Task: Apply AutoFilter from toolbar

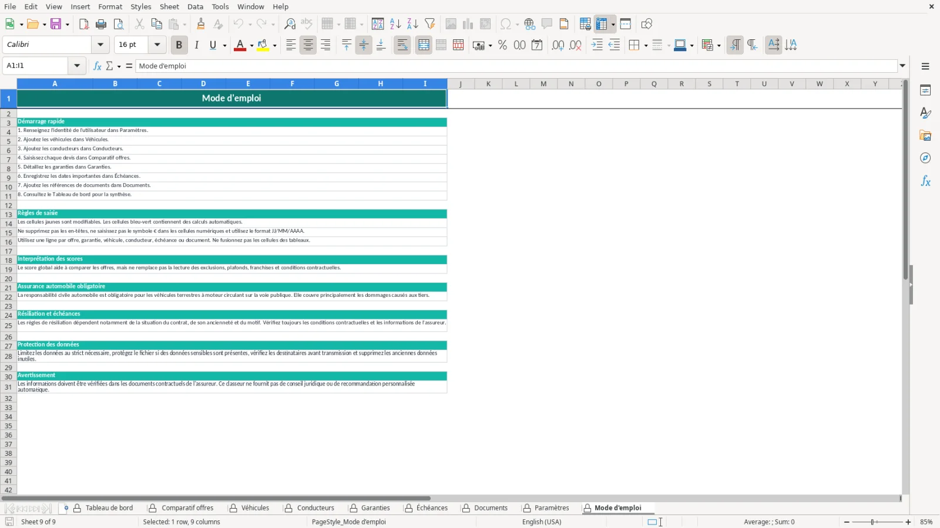Action: coord(430,24)
